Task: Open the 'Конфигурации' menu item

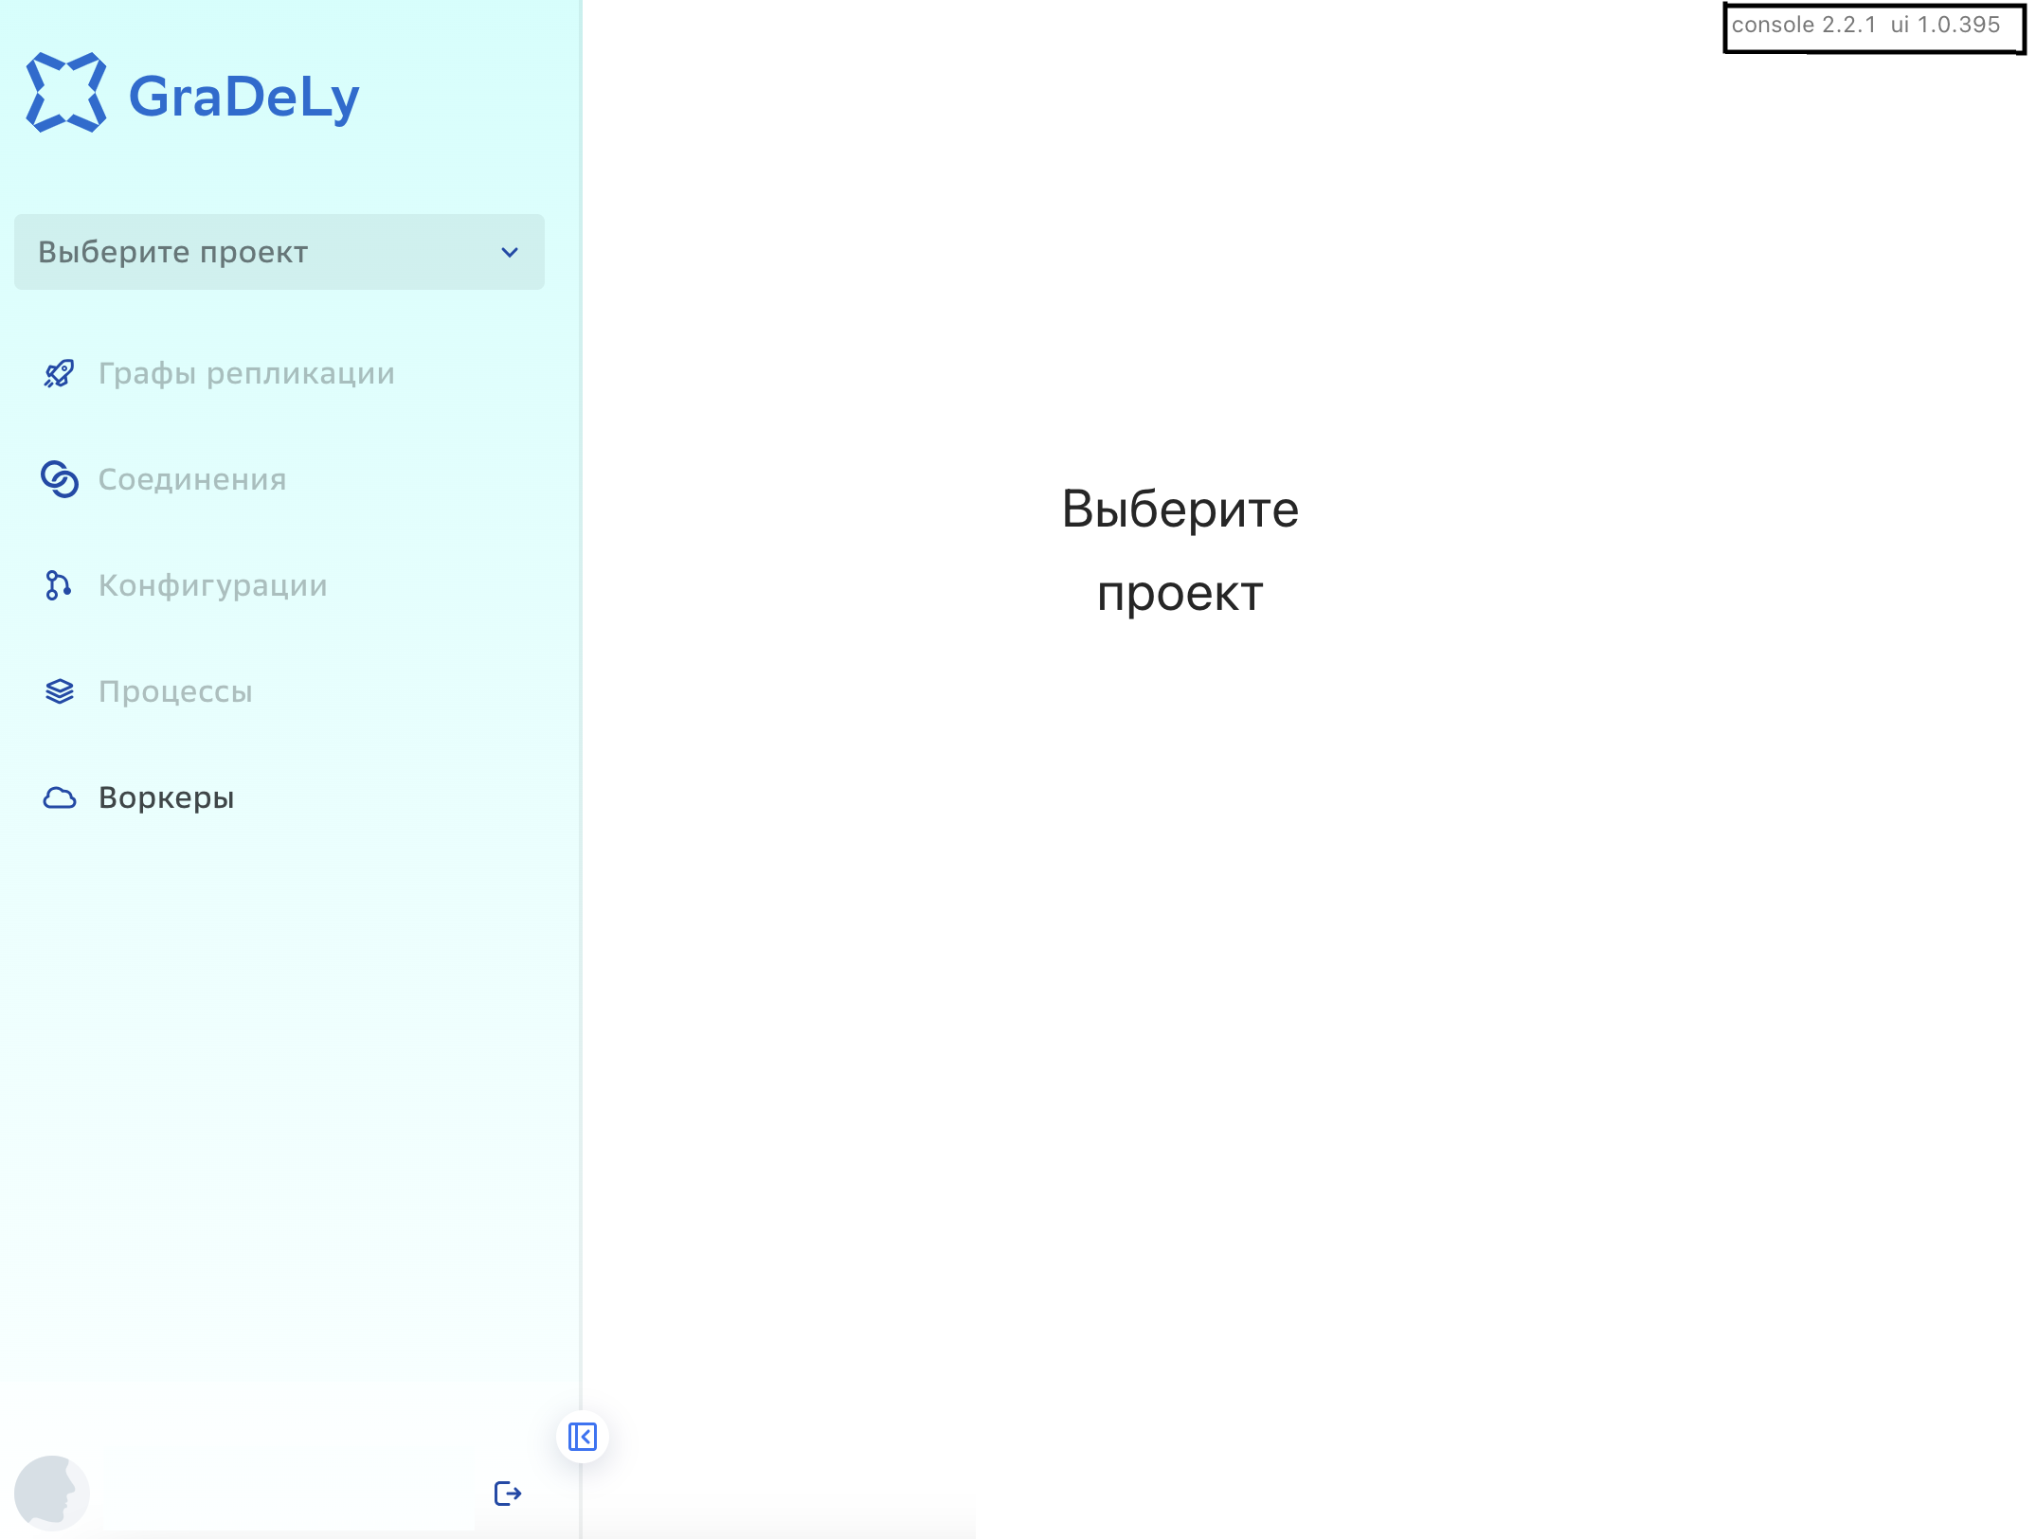Action: [x=213, y=586]
